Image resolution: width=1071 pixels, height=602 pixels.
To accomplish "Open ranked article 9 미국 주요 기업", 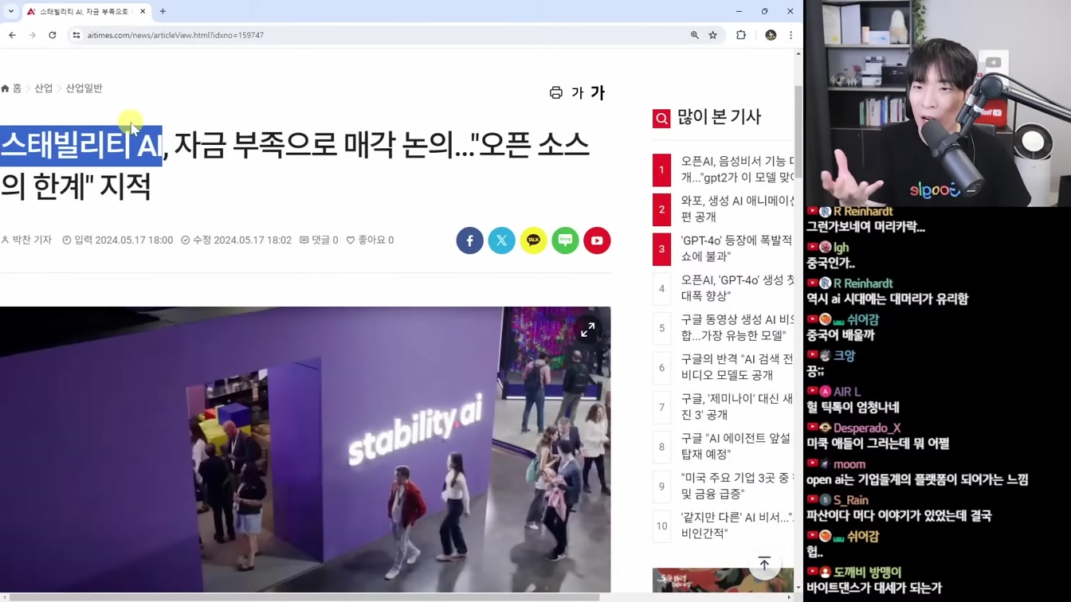I will coord(737,486).
